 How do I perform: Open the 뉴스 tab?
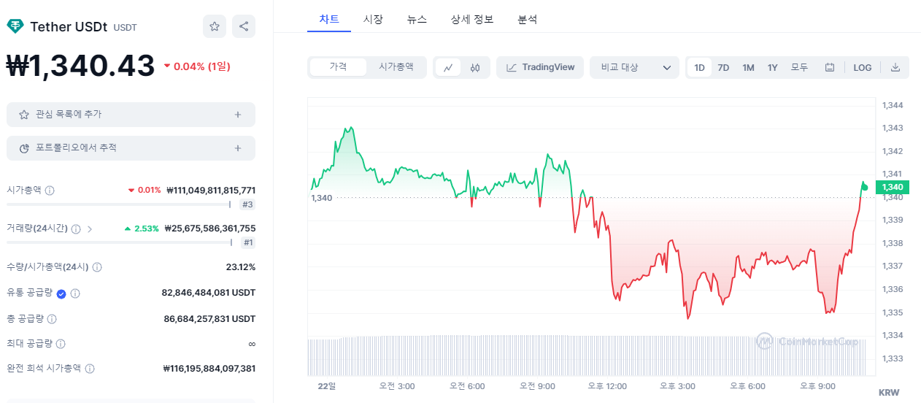(x=417, y=20)
